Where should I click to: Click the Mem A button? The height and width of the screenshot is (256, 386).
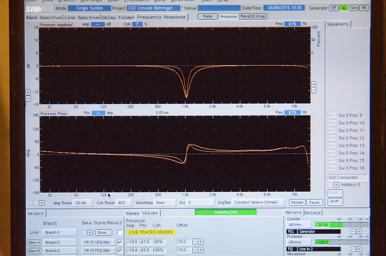[34, 242]
